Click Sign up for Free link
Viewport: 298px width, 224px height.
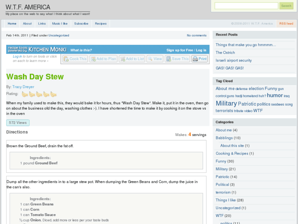(180, 50)
